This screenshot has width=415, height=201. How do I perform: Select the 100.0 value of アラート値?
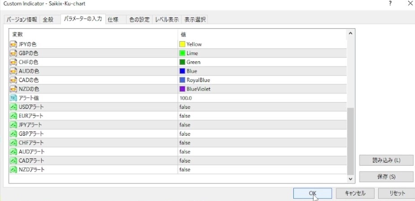(x=186, y=98)
